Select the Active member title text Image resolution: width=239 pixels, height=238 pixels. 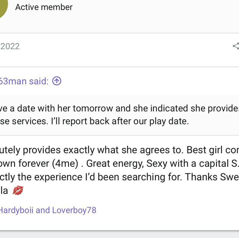coord(44,7)
